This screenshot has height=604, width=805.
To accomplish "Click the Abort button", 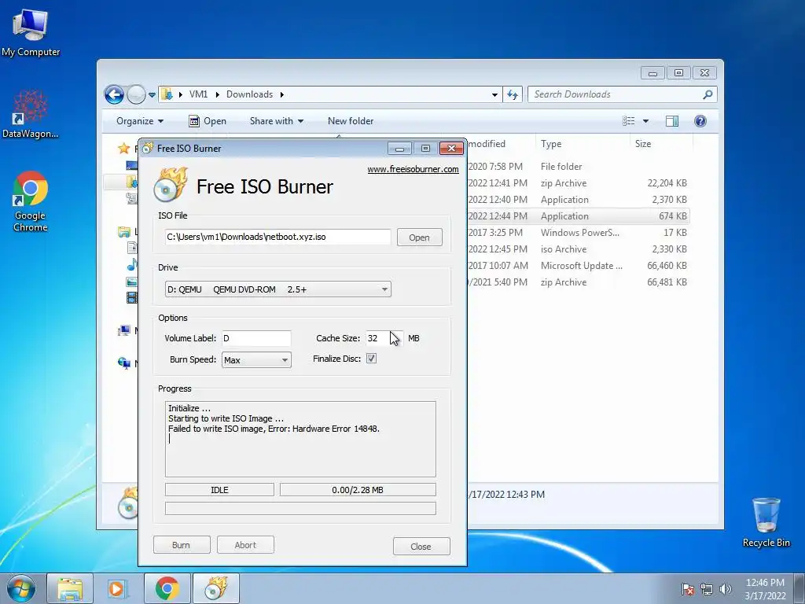I will coord(245,545).
